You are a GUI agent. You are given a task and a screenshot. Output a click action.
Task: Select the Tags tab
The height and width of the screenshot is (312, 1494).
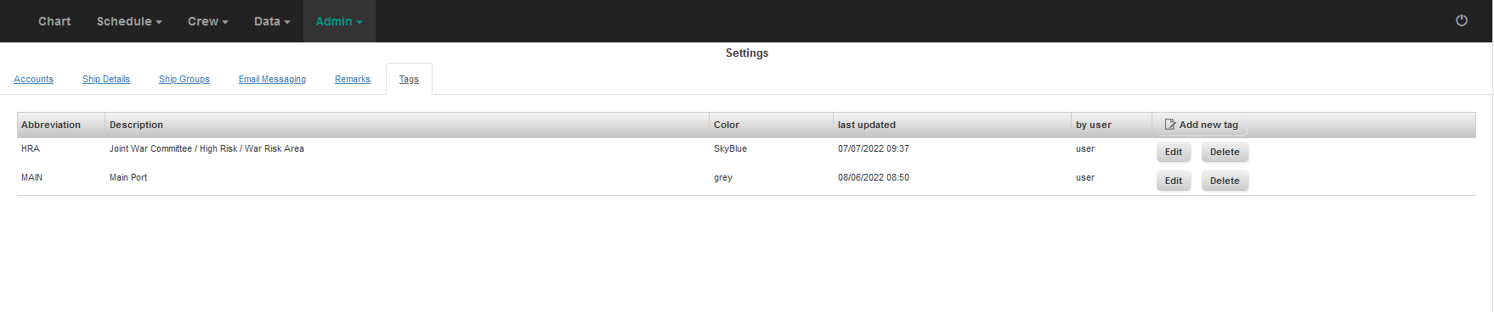tap(409, 79)
